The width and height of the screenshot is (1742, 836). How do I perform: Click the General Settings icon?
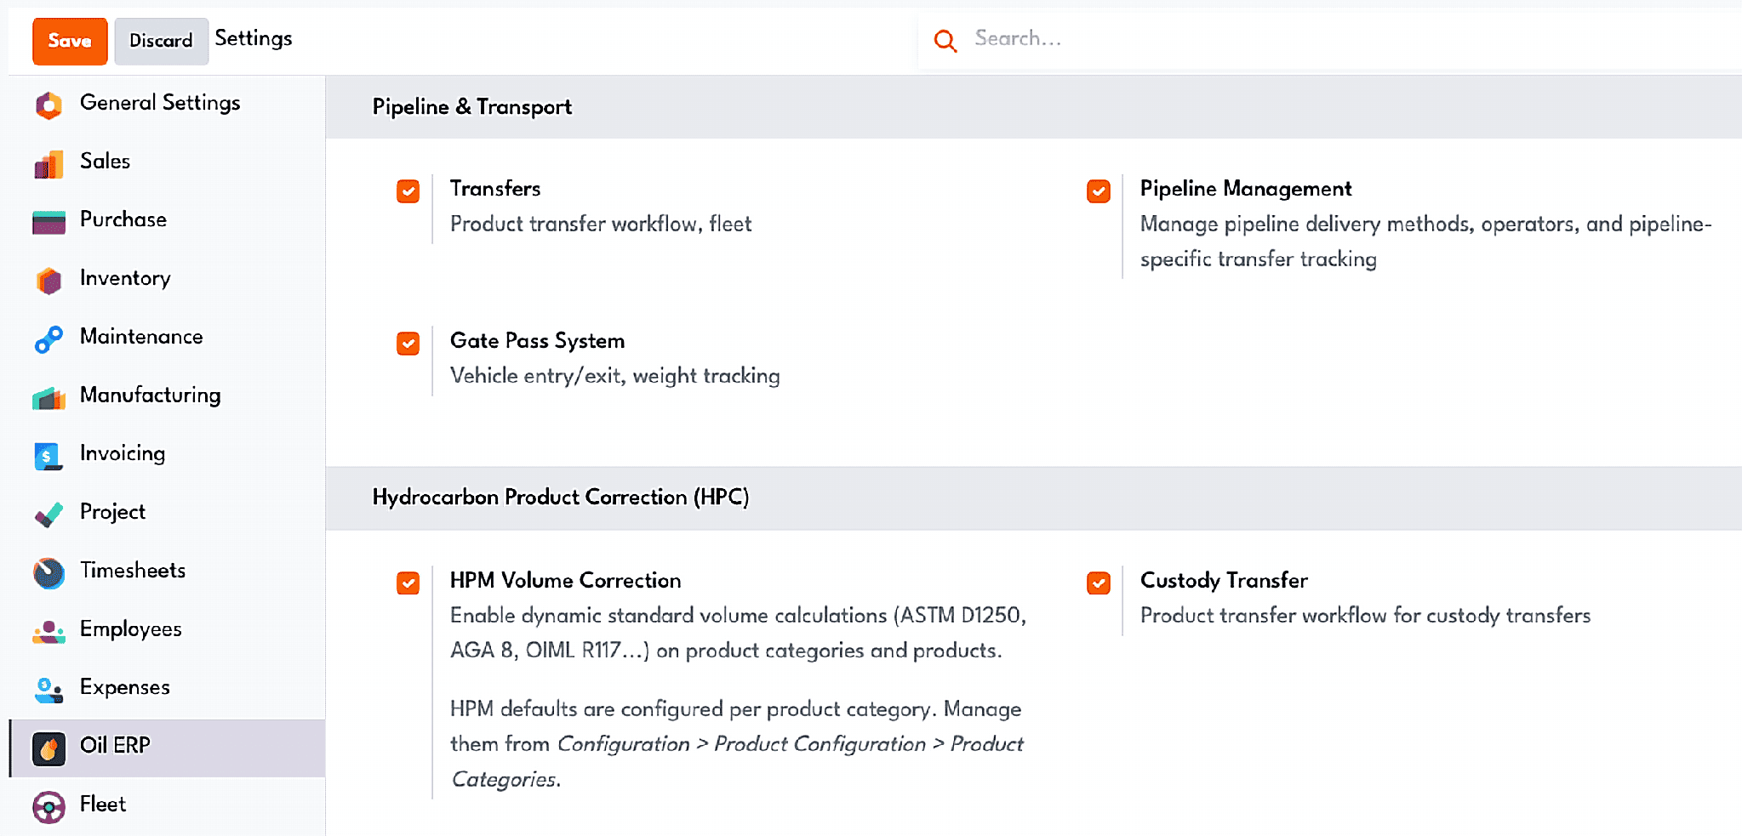tap(49, 105)
